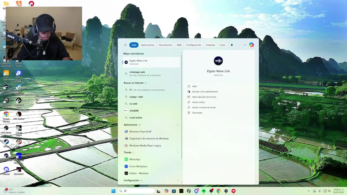The image size is (347, 195).
Task: Click the network icon in system tray
Action: coord(325,191)
